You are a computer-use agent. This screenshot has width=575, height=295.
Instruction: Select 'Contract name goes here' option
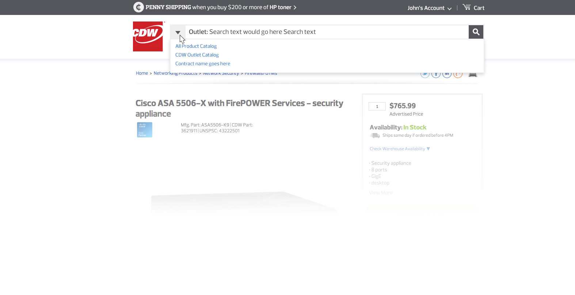point(203,64)
